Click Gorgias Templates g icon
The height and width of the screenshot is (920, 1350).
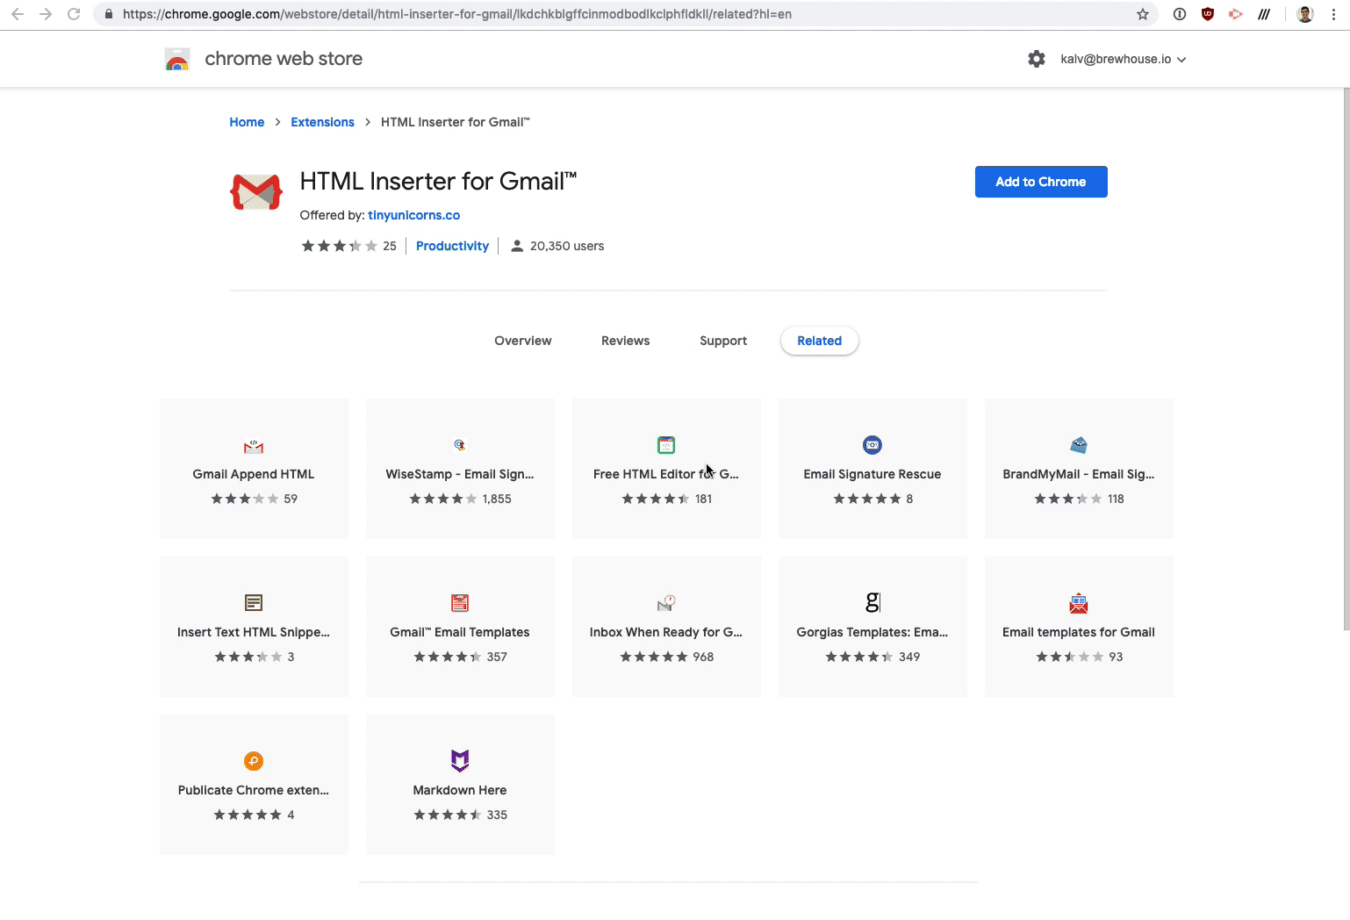[x=872, y=602]
